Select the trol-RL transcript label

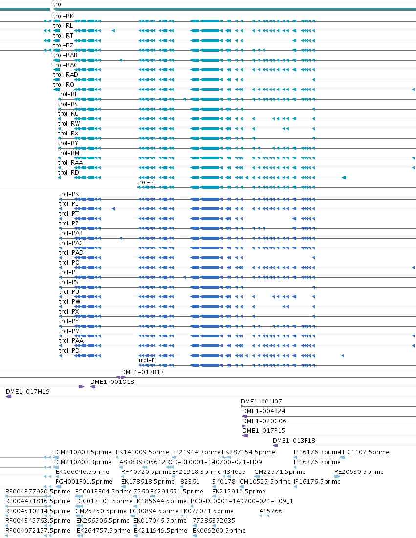point(63,26)
